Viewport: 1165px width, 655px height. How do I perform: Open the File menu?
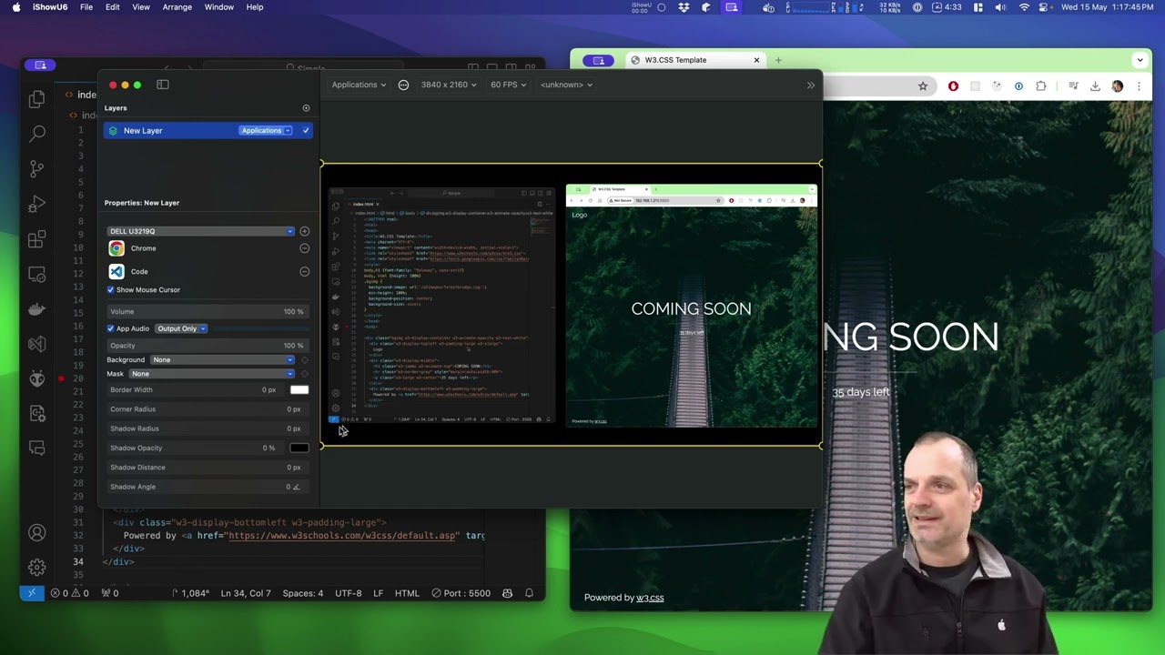(x=86, y=7)
